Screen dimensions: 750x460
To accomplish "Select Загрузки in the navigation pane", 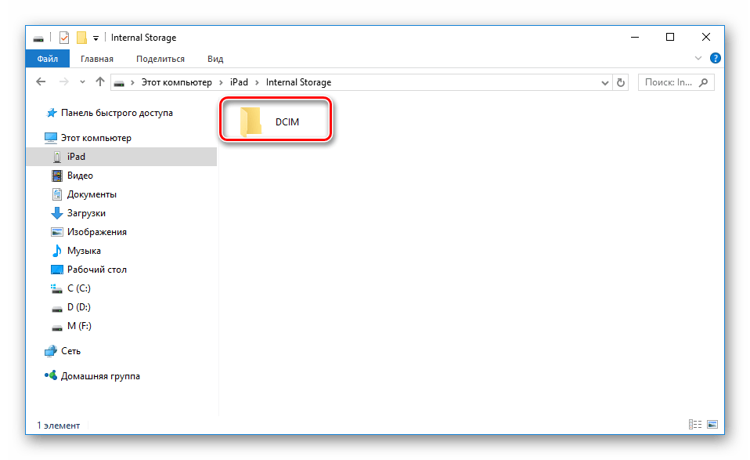I will click(x=86, y=213).
